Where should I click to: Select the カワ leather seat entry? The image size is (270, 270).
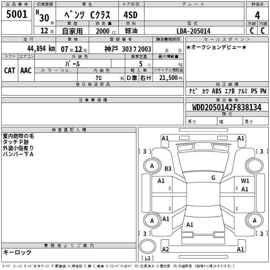click(x=205, y=91)
